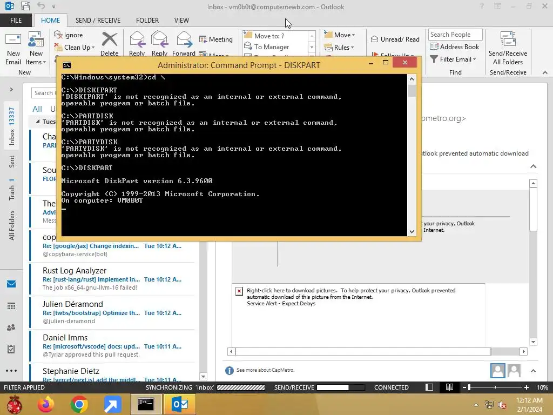The height and width of the screenshot is (415, 553).
Task: Click the zoom out minus button
Action: coord(464,387)
